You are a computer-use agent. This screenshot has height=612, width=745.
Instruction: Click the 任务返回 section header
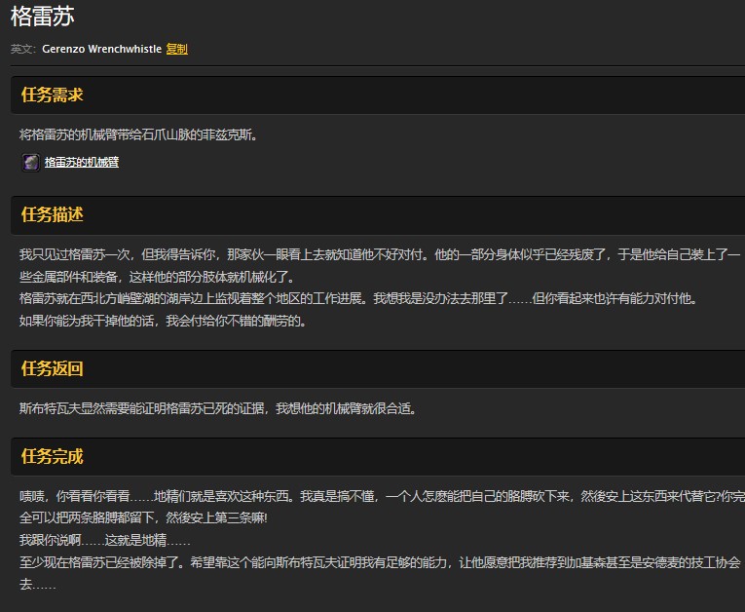pos(52,369)
